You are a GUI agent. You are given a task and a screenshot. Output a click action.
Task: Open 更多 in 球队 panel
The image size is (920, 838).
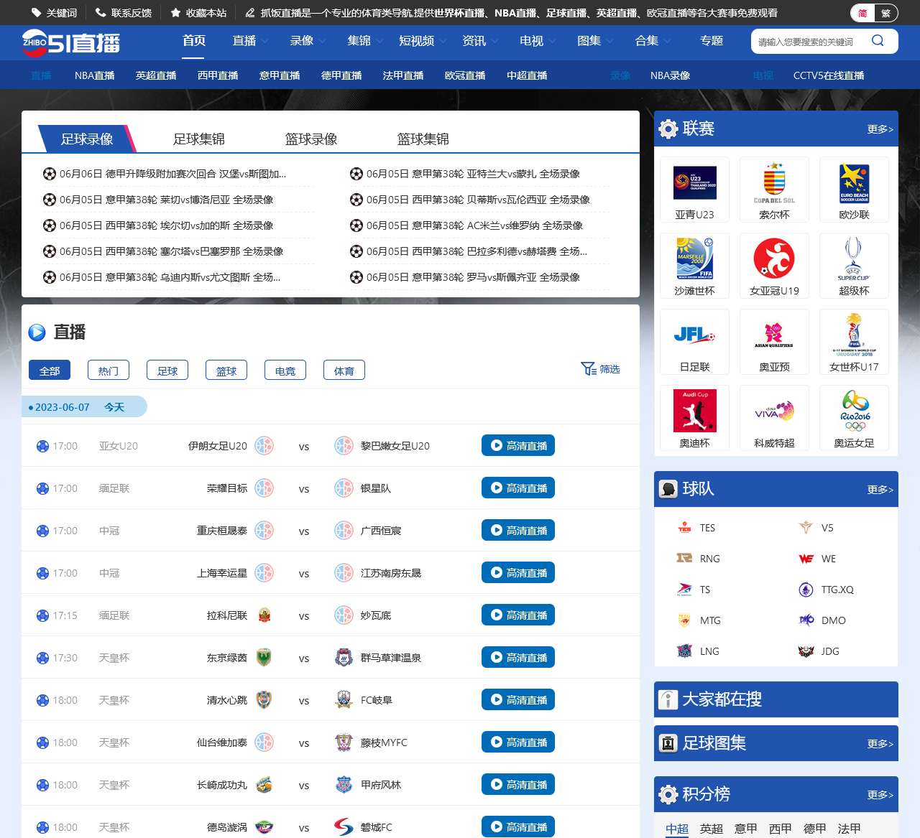click(880, 490)
